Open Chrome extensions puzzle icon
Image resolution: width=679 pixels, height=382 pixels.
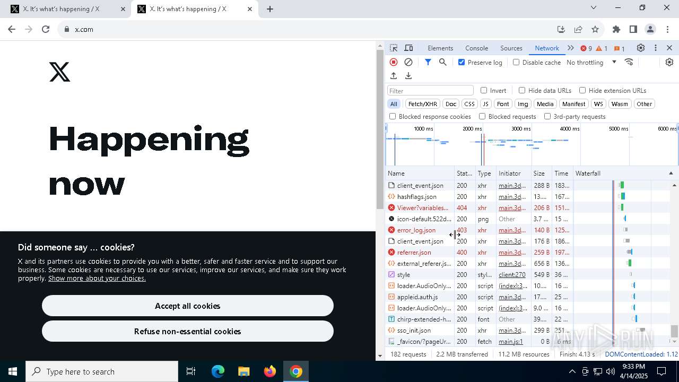(616, 29)
